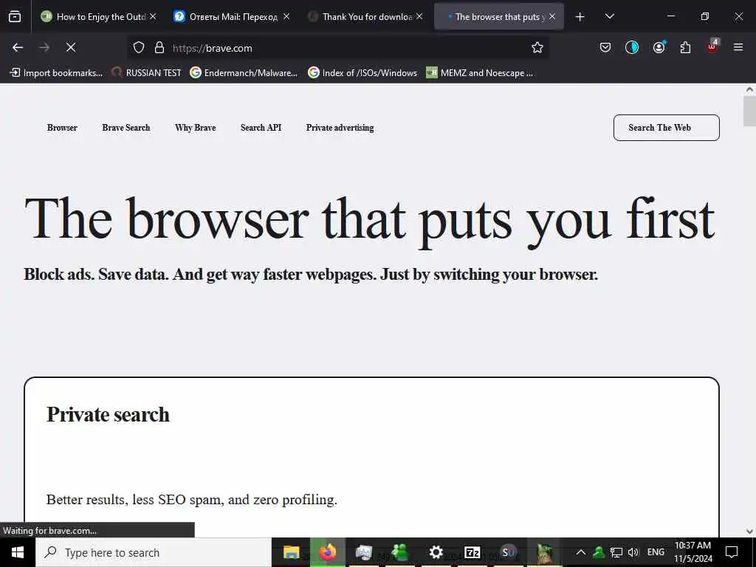Close the Ответы Mail tab
The width and height of the screenshot is (756, 567).
click(x=286, y=16)
